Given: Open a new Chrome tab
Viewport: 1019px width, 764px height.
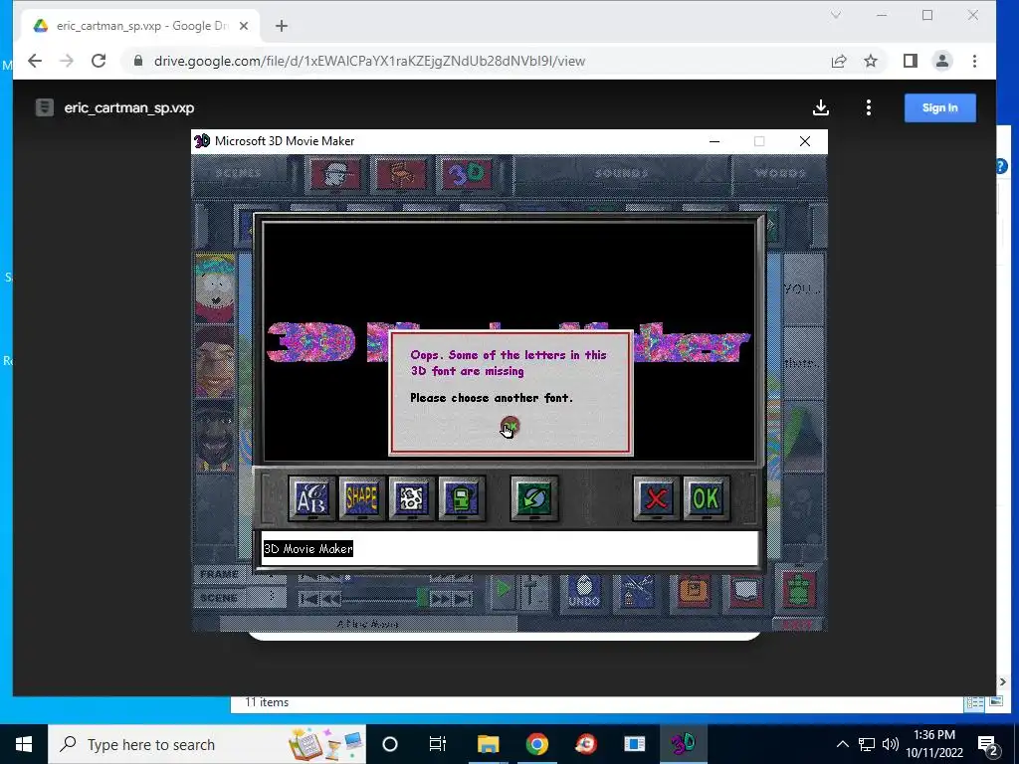Looking at the screenshot, I should click(282, 26).
